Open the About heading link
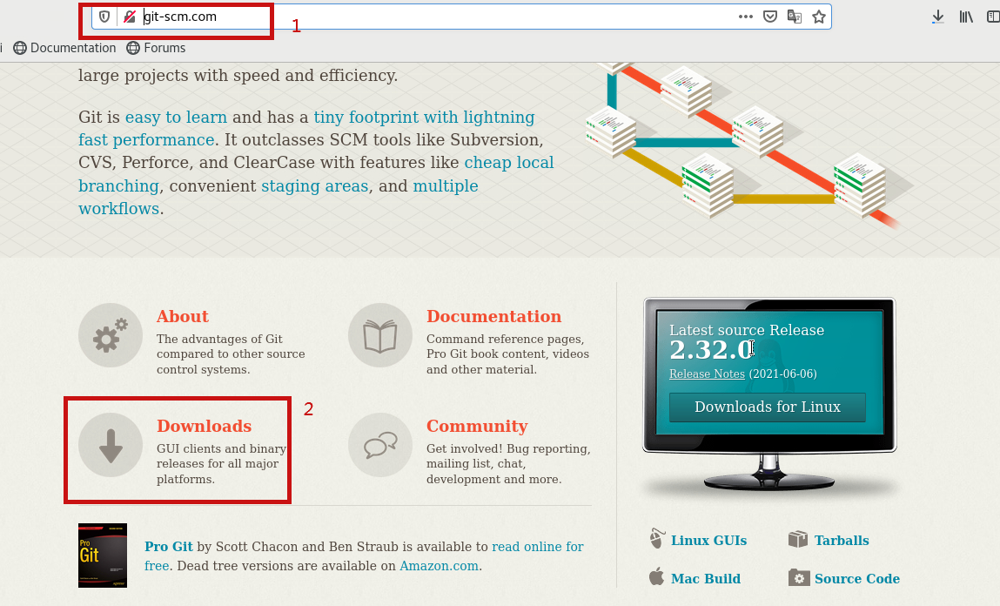 coord(183,316)
